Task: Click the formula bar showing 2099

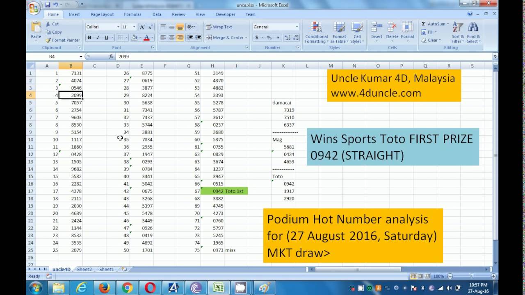Action: click(x=304, y=57)
